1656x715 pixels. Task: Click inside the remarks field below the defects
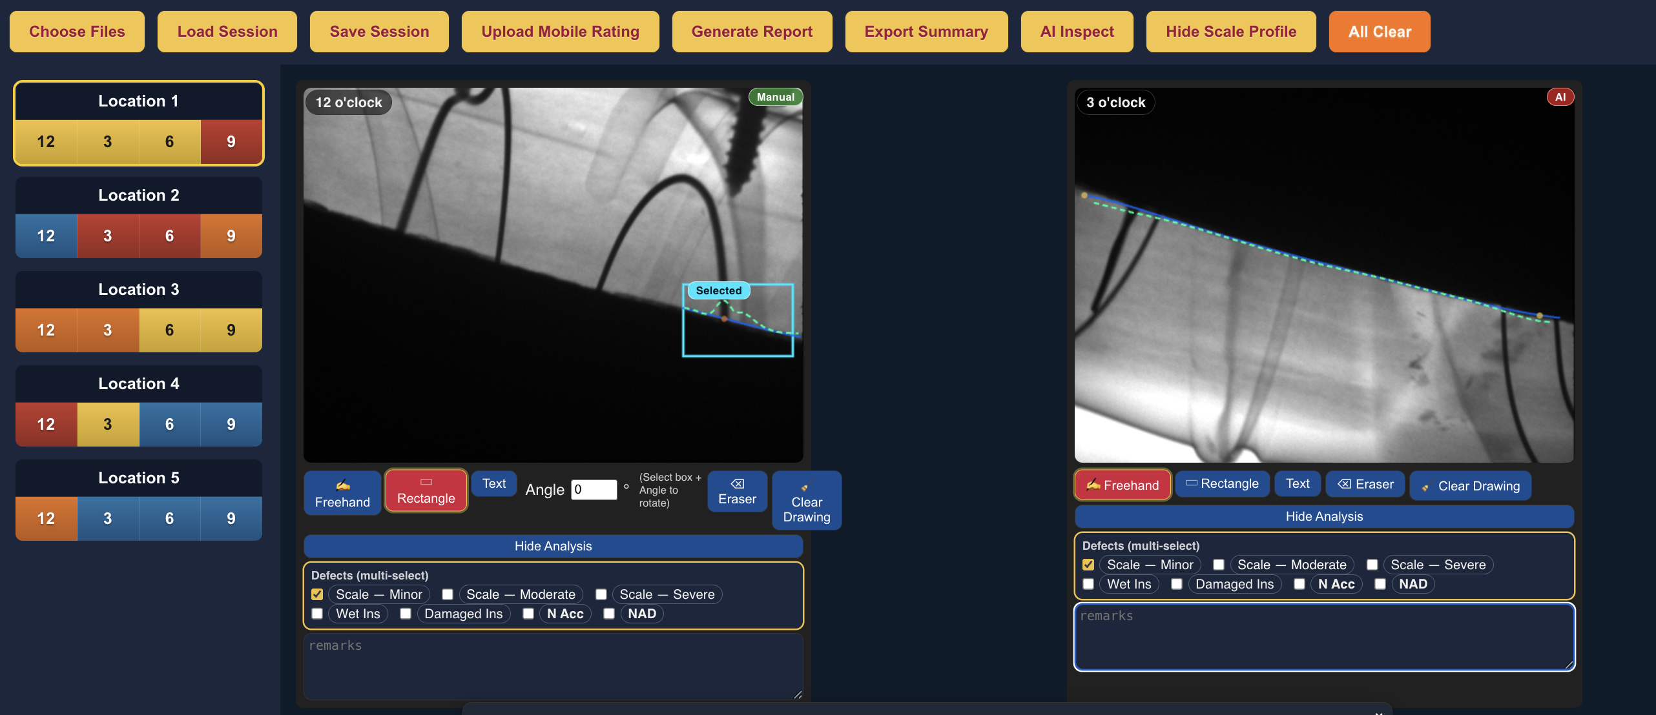pyautogui.click(x=552, y=665)
